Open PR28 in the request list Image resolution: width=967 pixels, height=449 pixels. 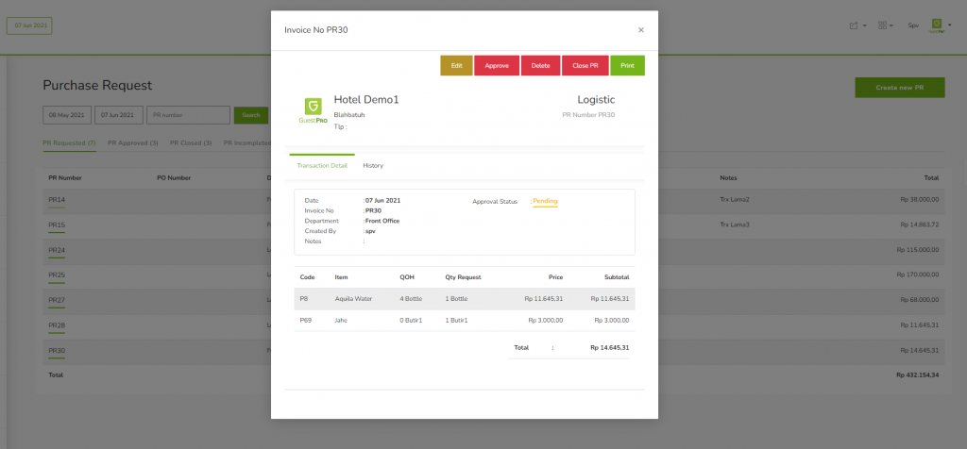[x=57, y=325]
